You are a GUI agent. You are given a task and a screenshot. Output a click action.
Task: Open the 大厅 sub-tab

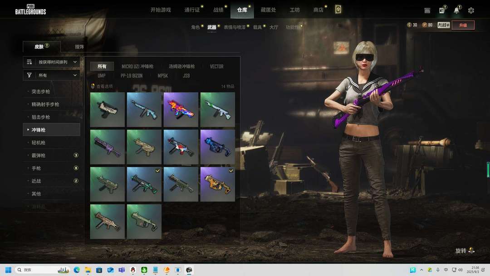tap(274, 27)
